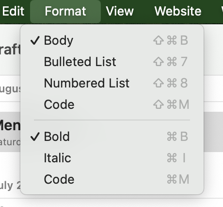Choose Numbered List formatting option
The height and width of the screenshot is (207, 223).
tap(112, 83)
